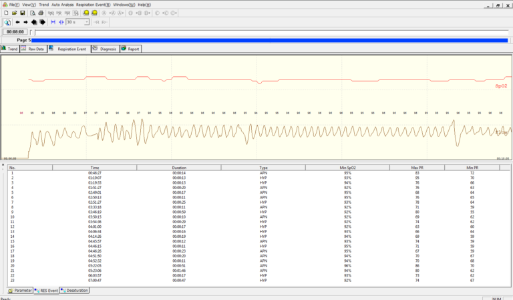The width and height of the screenshot is (513, 300).
Task: Select the Parameter bottom tab
Action: click(19, 291)
